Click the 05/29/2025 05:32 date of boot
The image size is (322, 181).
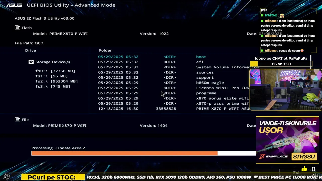coord(118,57)
